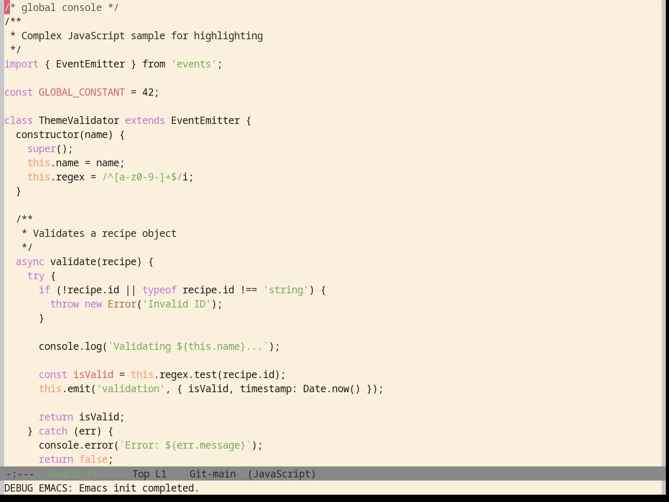
Task: Click the 'try' keyword
Action: (x=36, y=276)
